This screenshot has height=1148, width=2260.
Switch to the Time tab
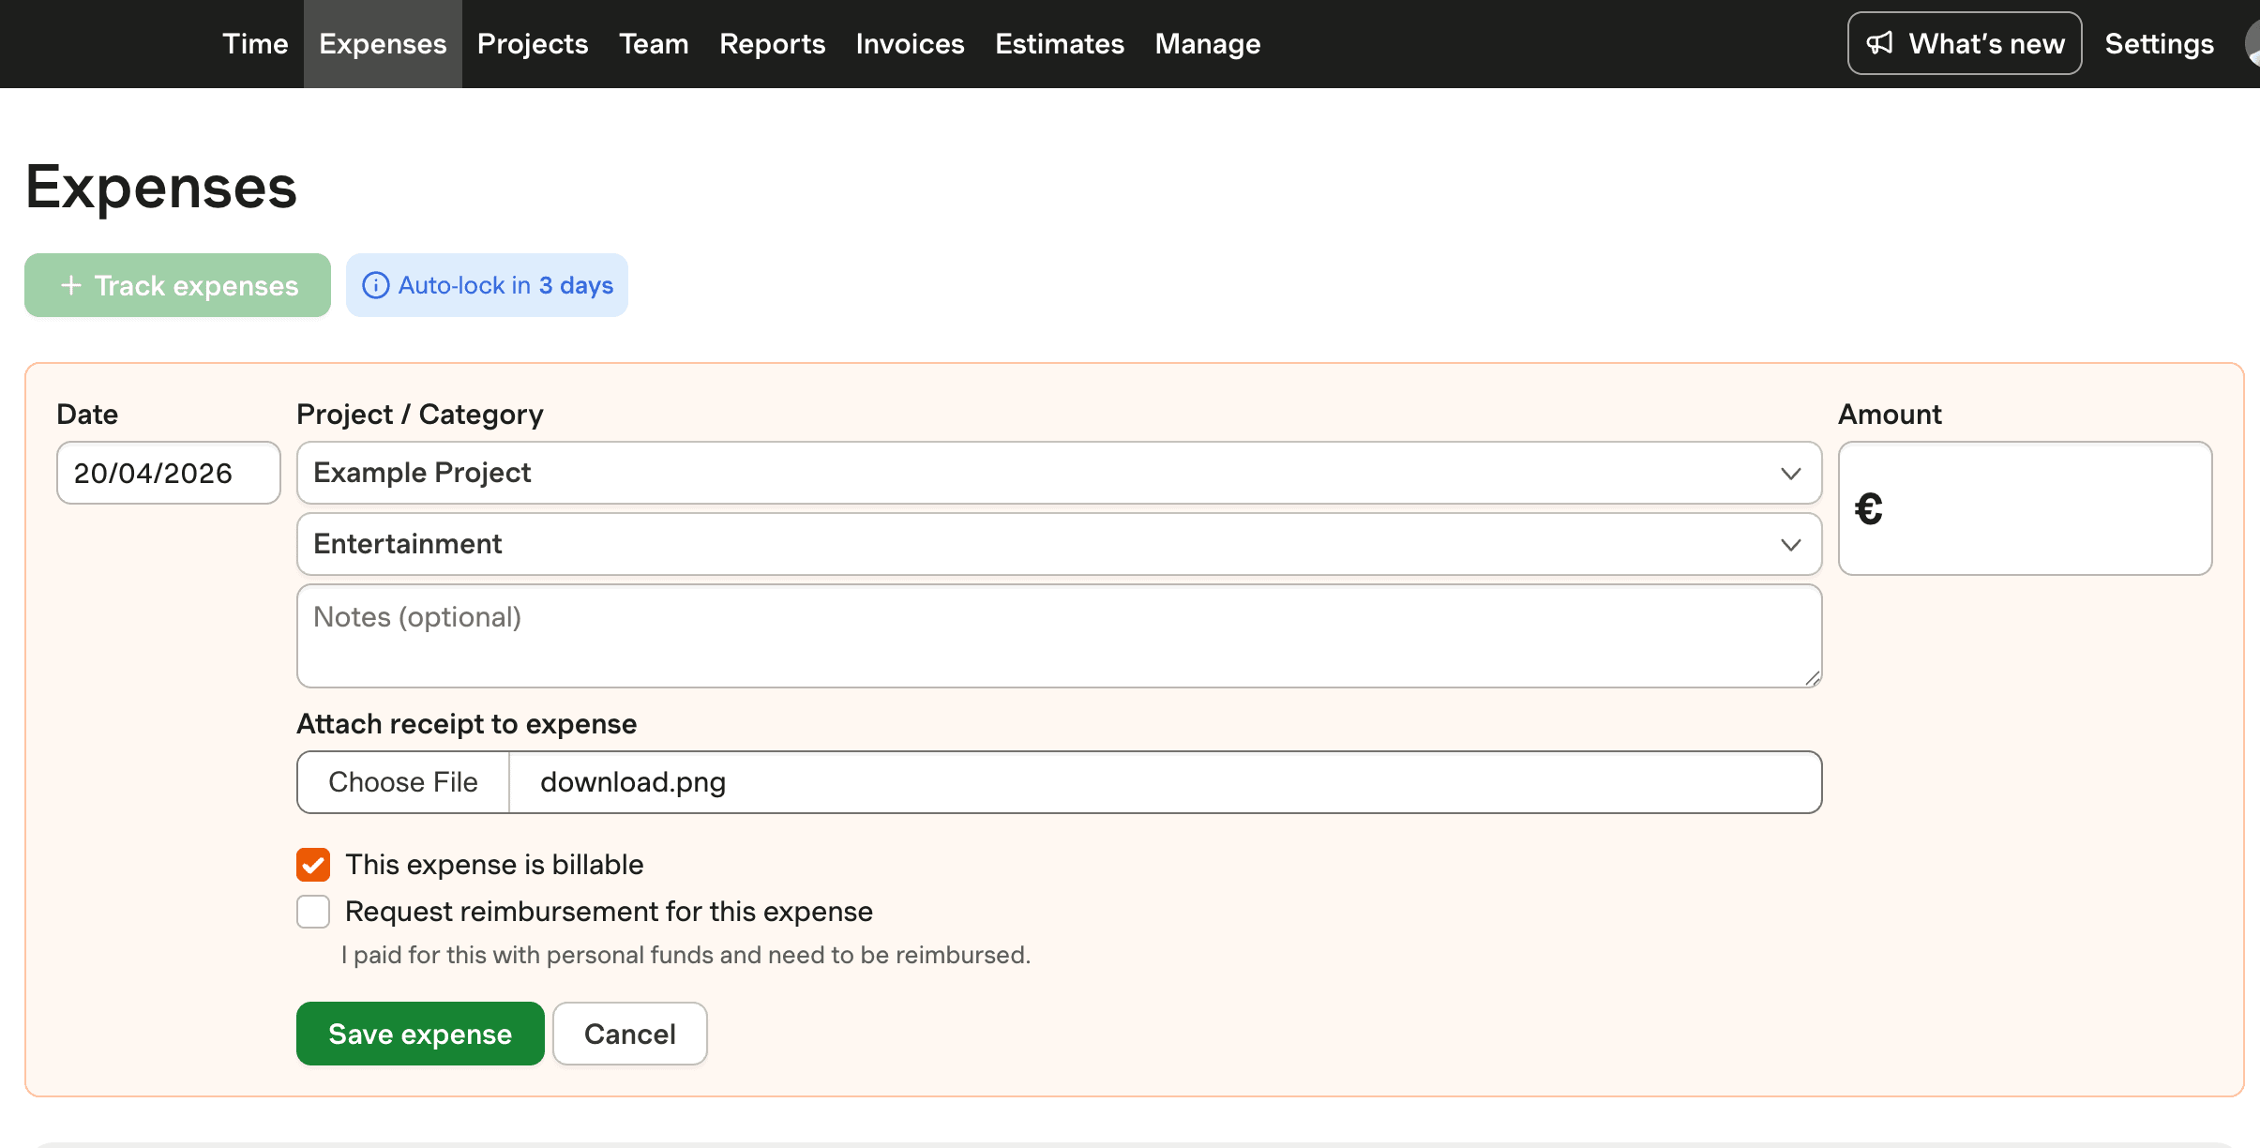point(255,44)
